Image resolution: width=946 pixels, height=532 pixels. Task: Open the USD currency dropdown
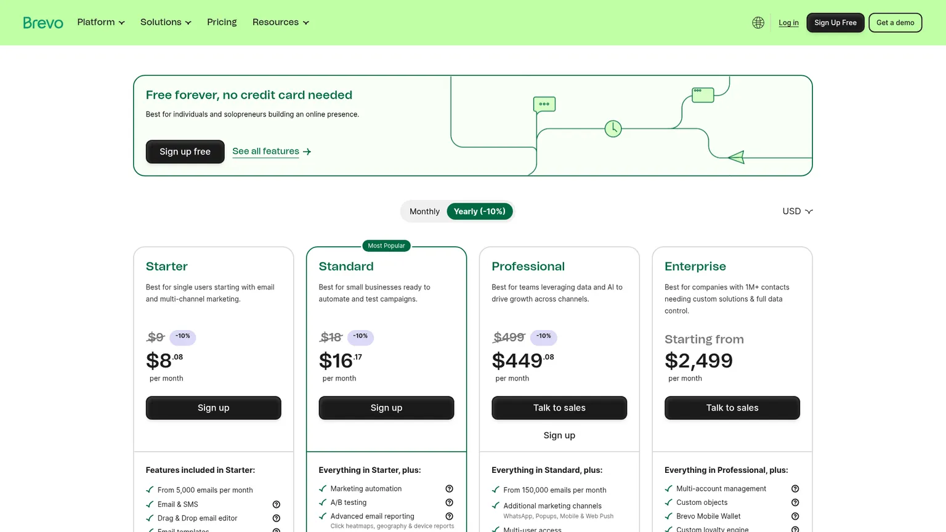coord(798,211)
